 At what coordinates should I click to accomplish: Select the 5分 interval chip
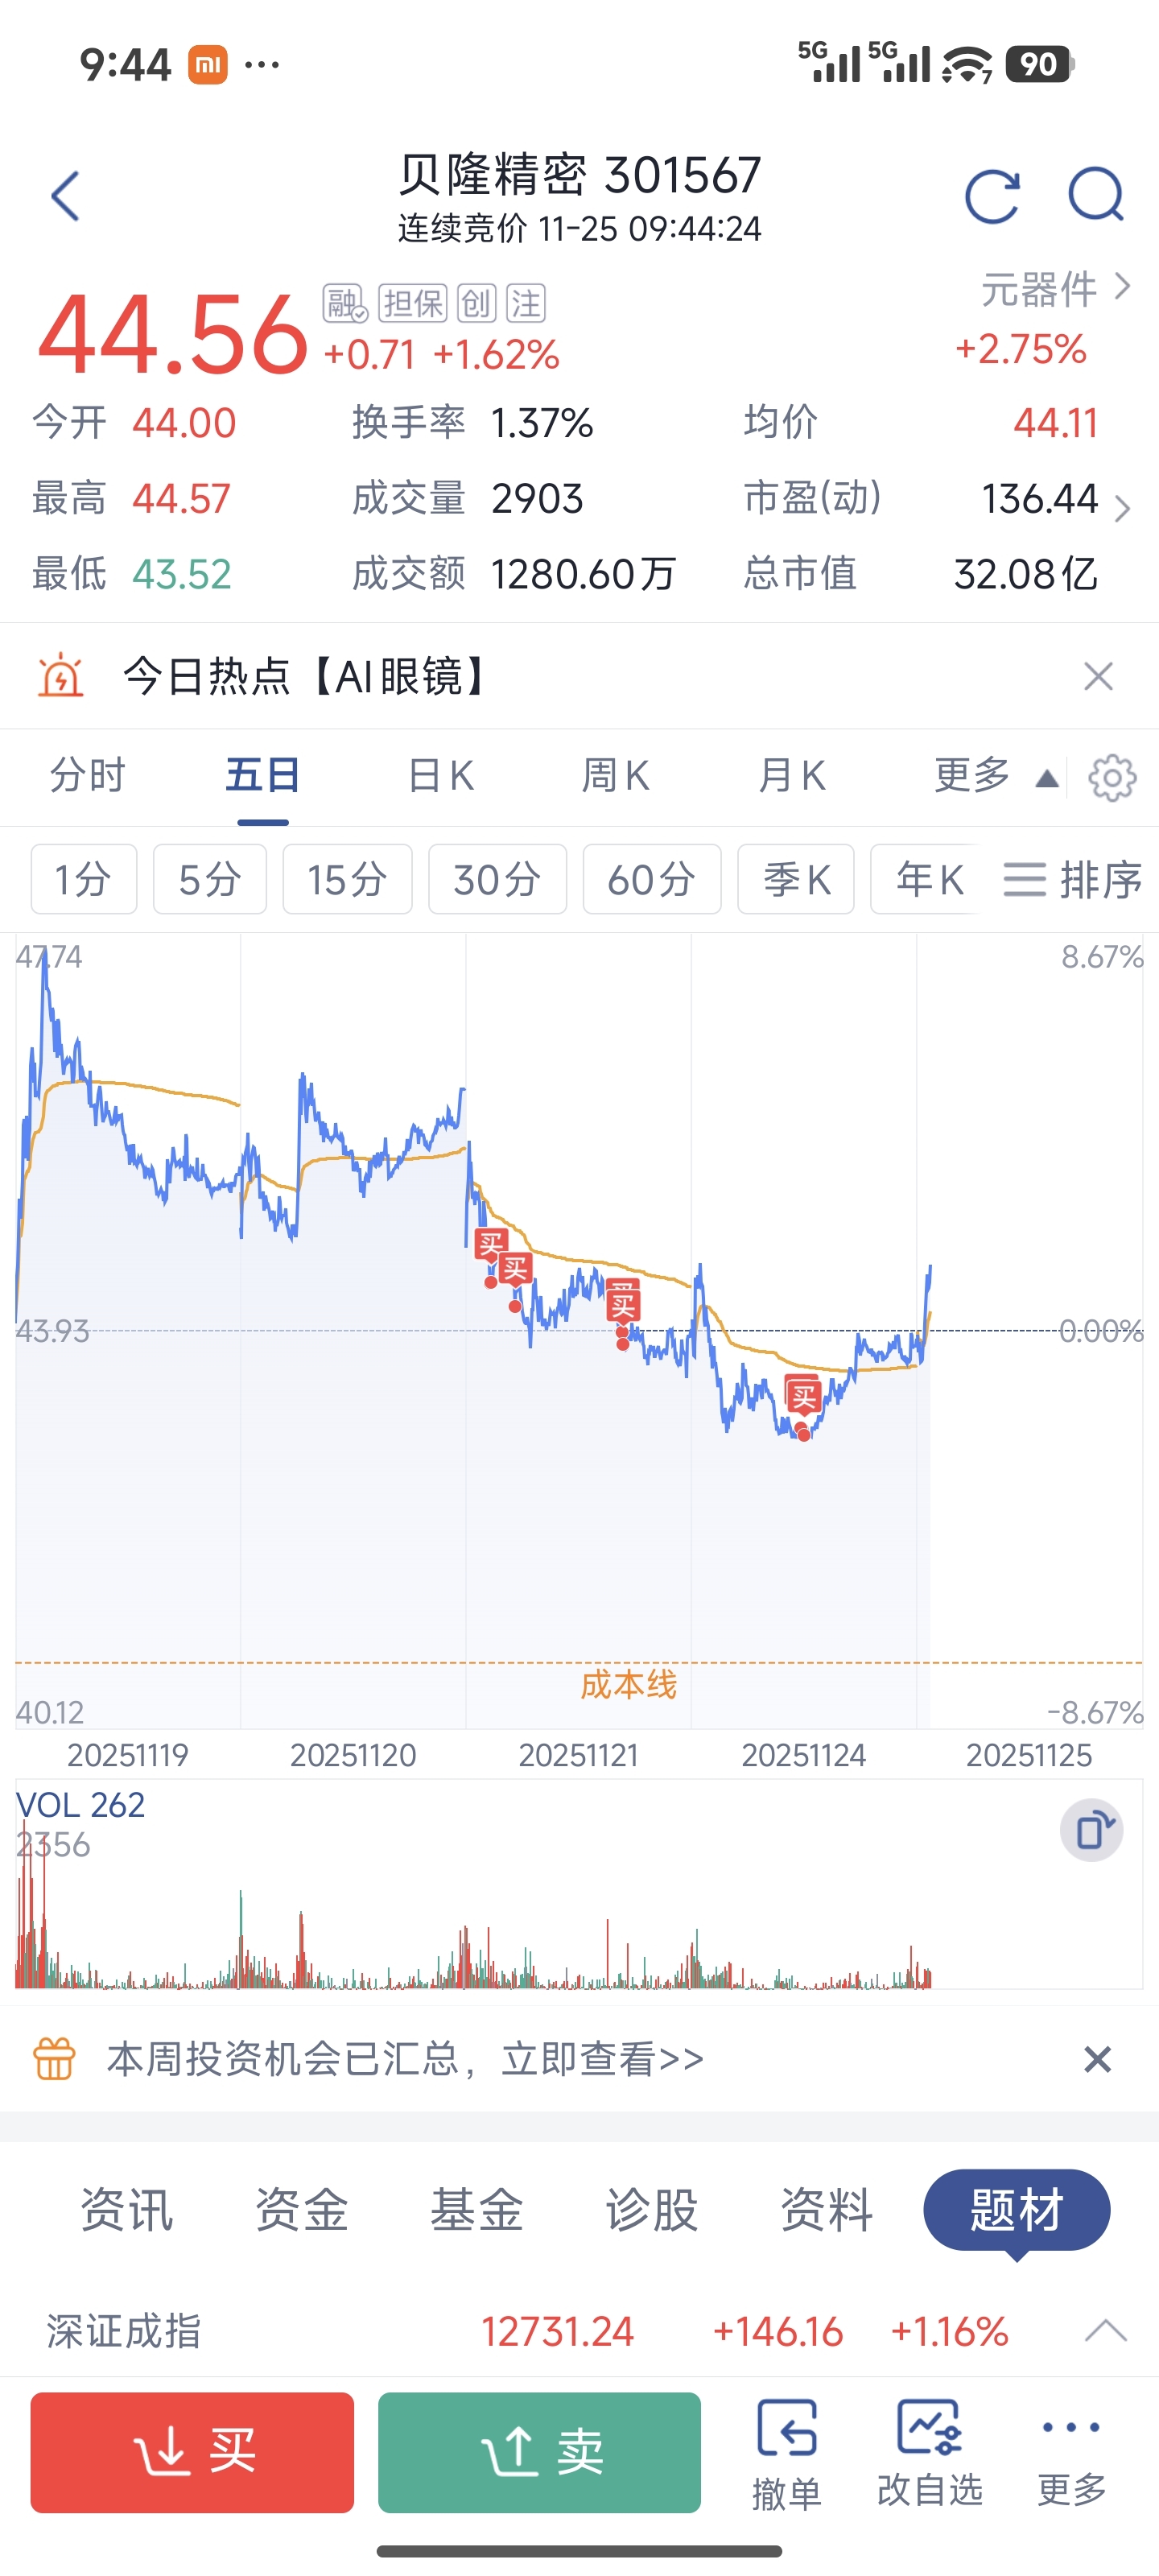210,879
